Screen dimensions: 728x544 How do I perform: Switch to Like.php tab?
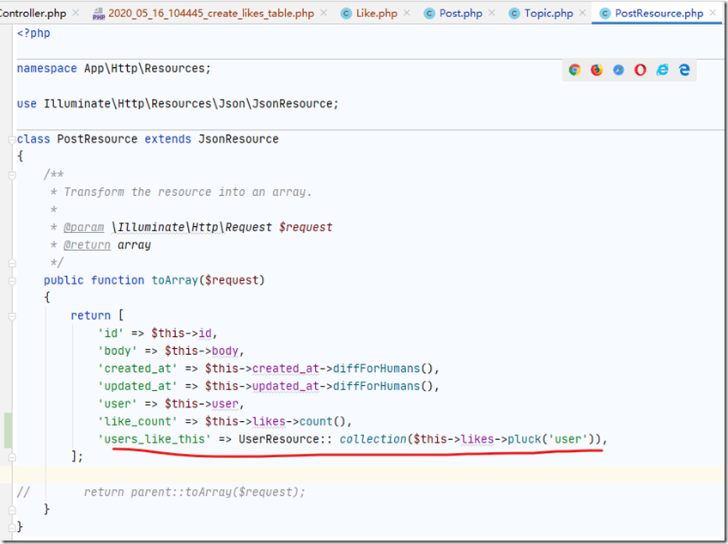pyautogui.click(x=377, y=14)
